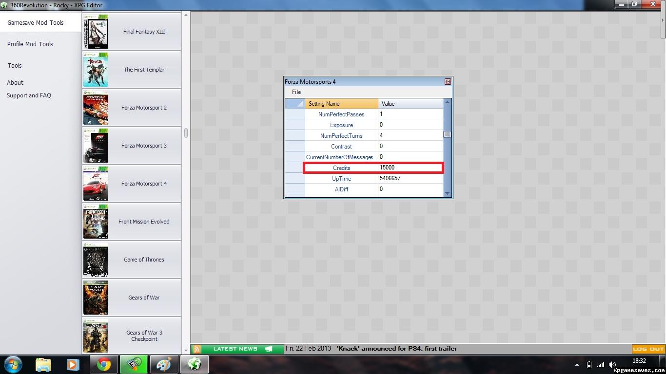Open the Paint icon in the taskbar
Image resolution: width=666 pixels, height=374 pixels.
pos(163,364)
